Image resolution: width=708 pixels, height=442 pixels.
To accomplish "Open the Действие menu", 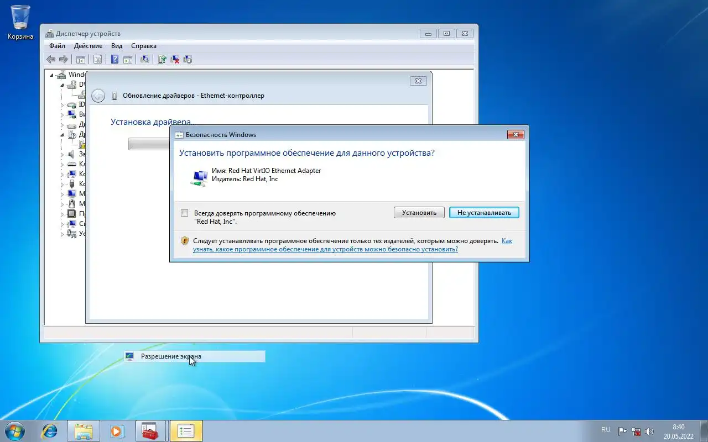I will click(x=88, y=46).
